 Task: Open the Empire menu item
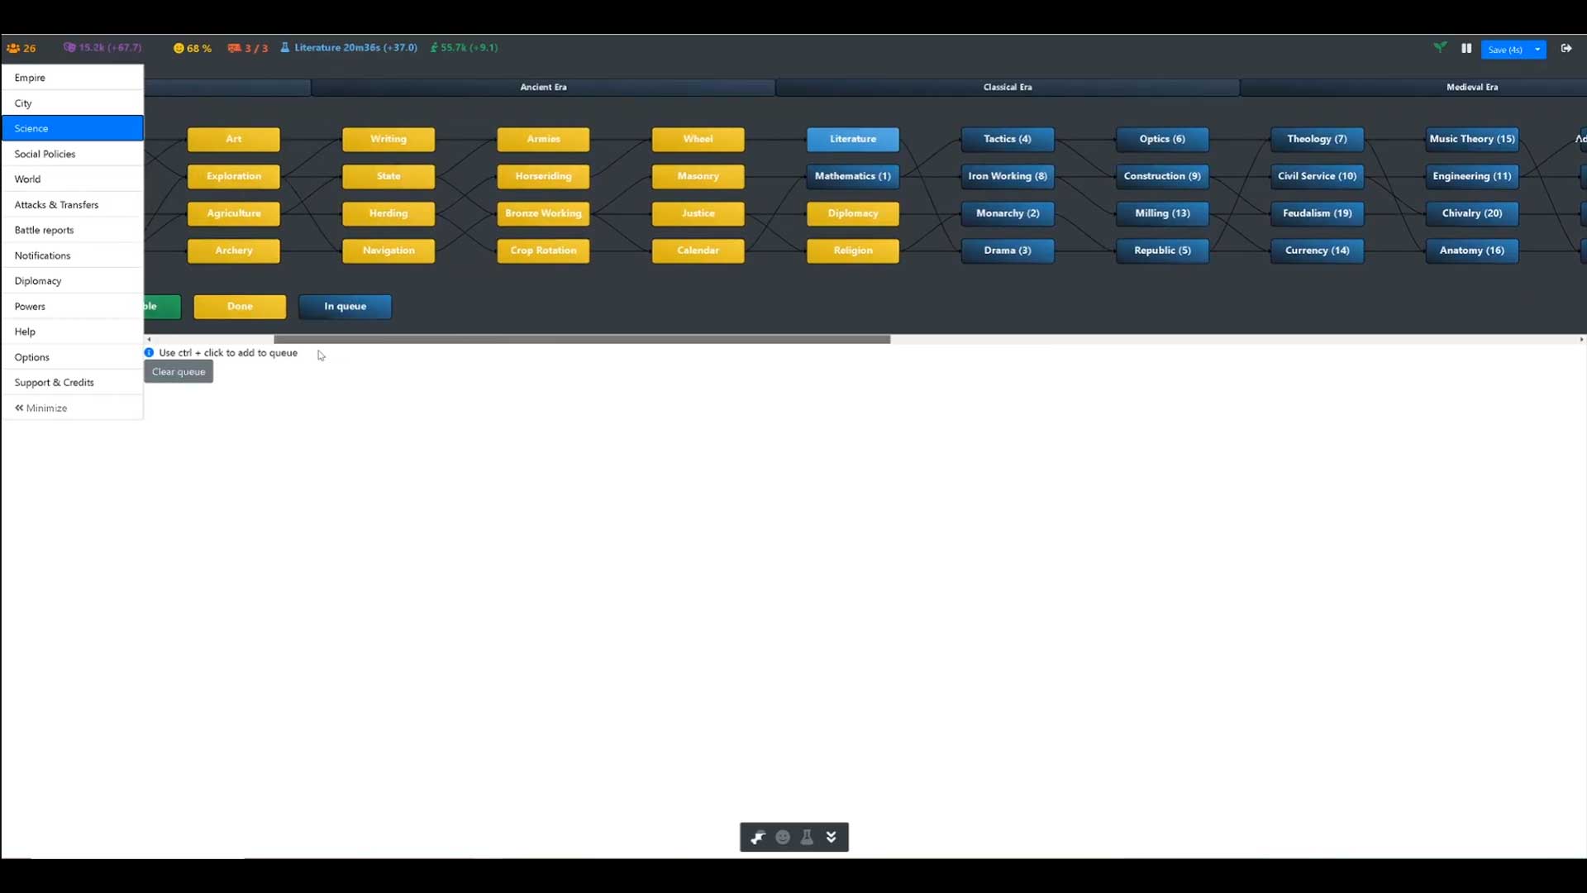click(73, 78)
